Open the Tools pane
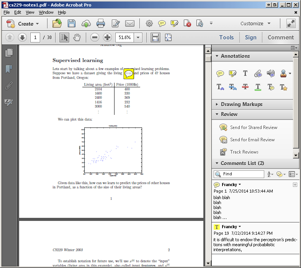Viewport: 301px width, 268px height. (x=227, y=37)
